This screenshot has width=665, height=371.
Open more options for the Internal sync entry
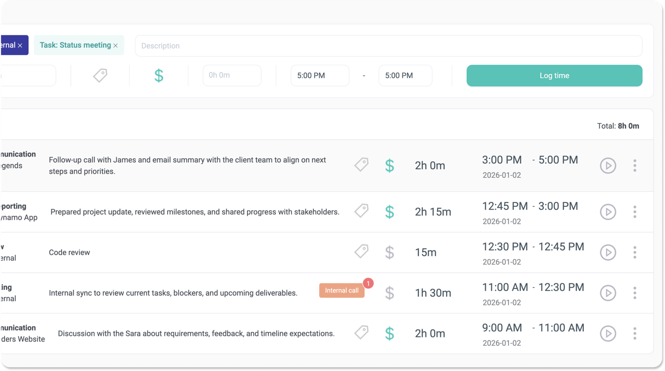click(635, 293)
